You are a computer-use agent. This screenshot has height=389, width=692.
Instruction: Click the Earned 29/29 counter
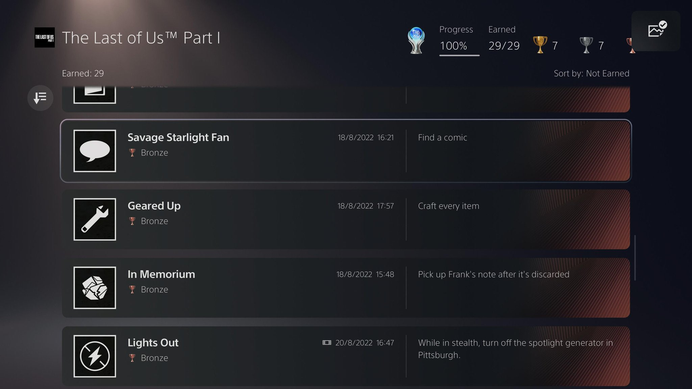pyautogui.click(x=504, y=45)
